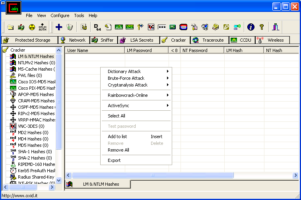Expand the Brute-Force Attack submenu arrow
Screen dimensions: 301x200
pyautogui.click(x=167, y=78)
